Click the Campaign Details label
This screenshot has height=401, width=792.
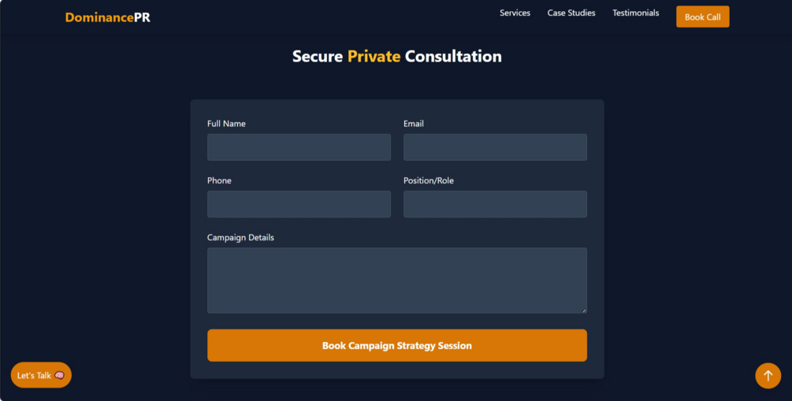tap(240, 237)
